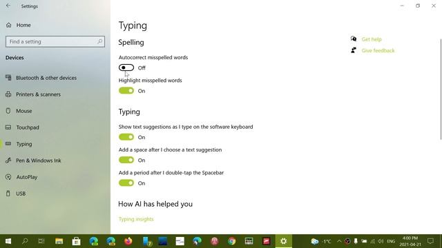Open the volume speaker tray icon

tap(381, 242)
